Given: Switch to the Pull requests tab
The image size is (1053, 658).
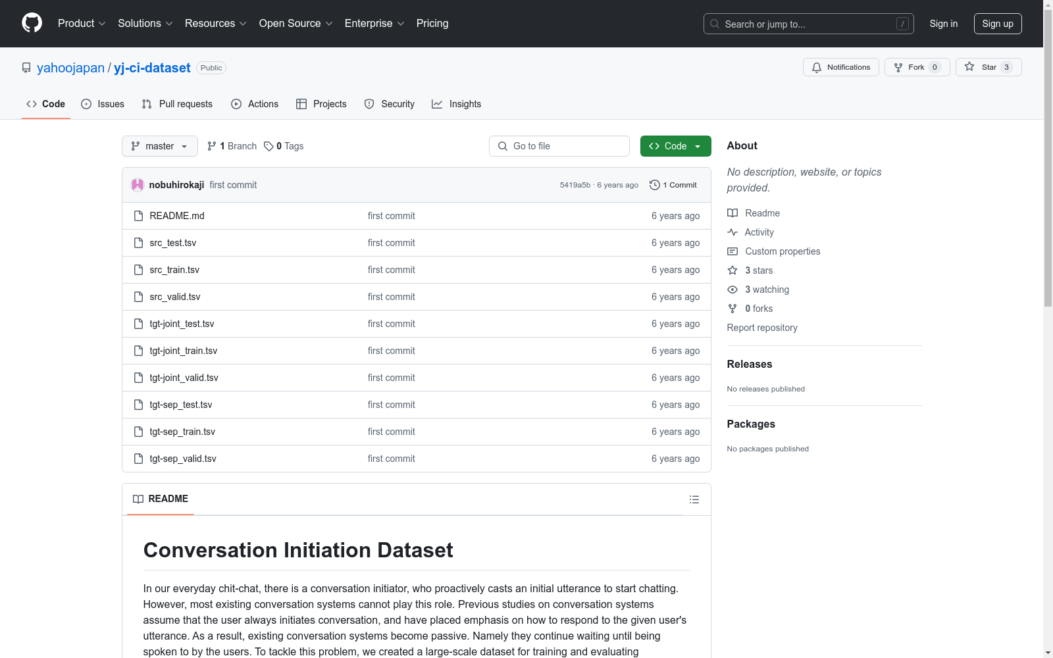Looking at the screenshot, I should 177,104.
